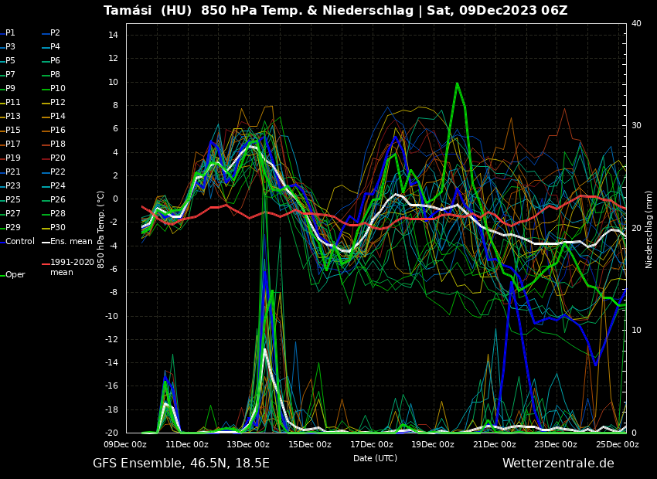Image resolution: width=657 pixels, height=479 pixels.
Task: Click the Control run legend label
Action: click(x=20, y=242)
